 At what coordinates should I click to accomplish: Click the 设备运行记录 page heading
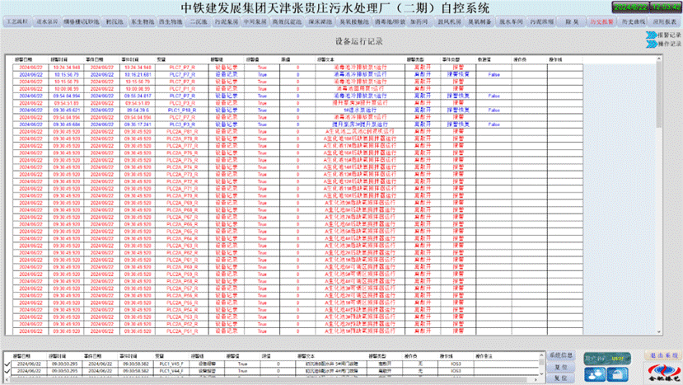[x=359, y=41]
